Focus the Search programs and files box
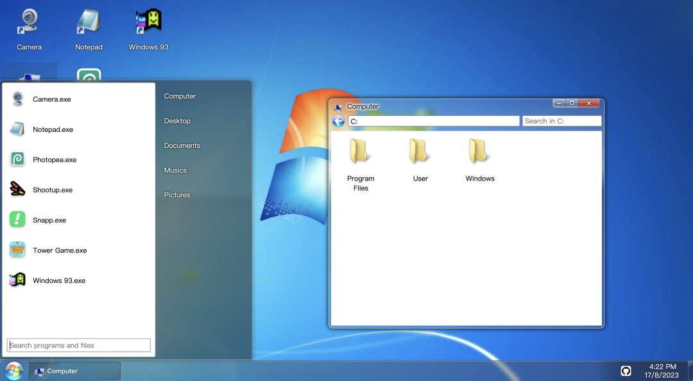693x381 pixels. tap(79, 345)
